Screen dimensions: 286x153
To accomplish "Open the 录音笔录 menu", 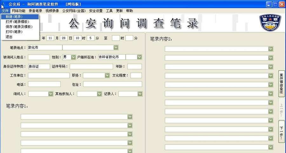I will tap(35, 11).
